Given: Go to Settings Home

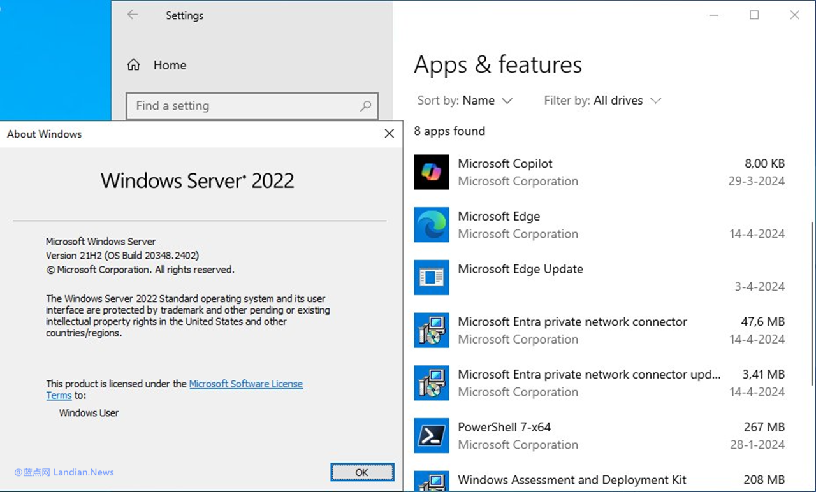Looking at the screenshot, I should point(157,65).
